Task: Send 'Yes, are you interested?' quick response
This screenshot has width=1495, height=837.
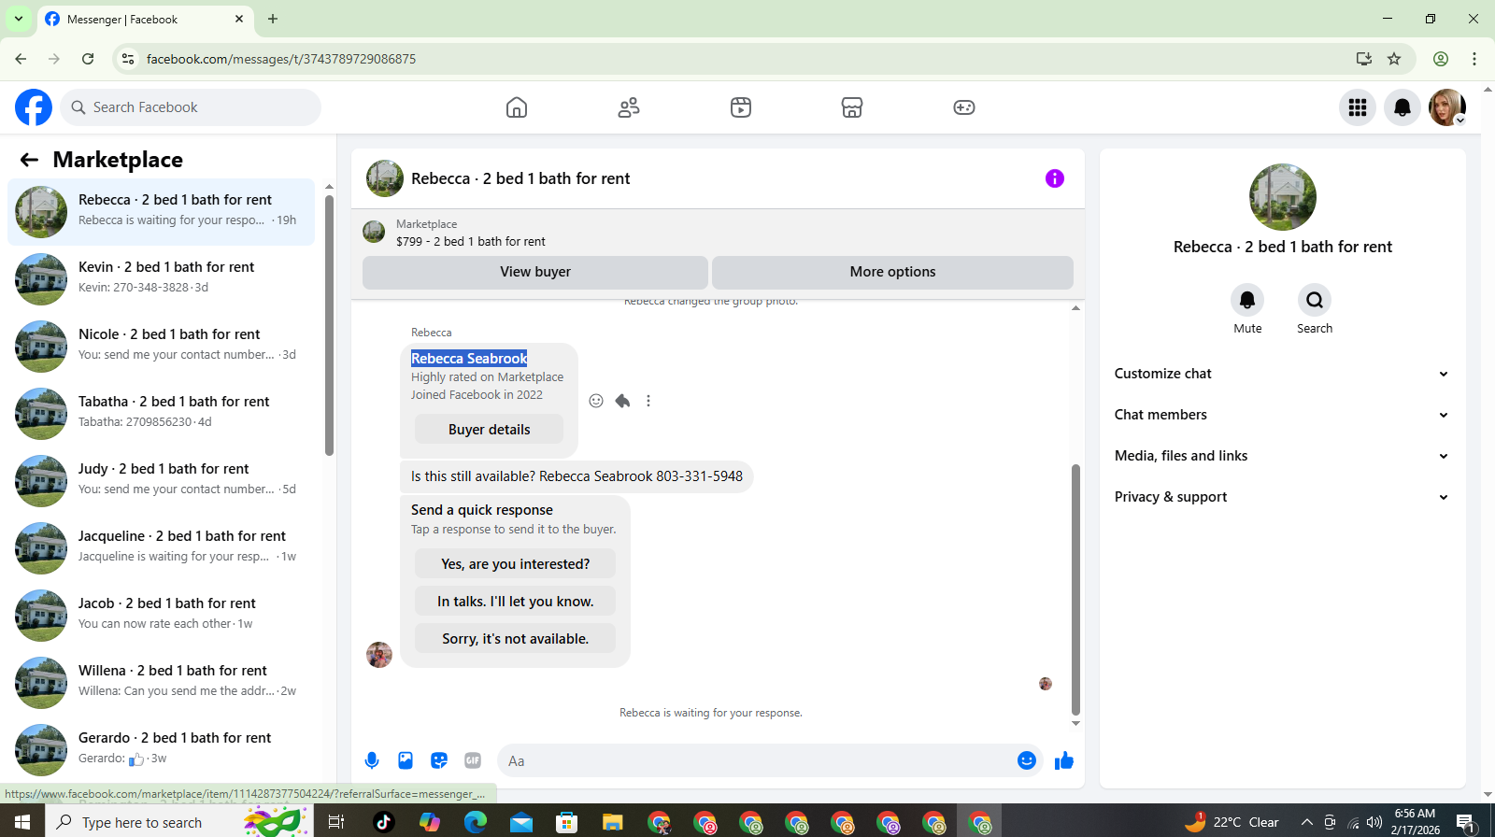Action: point(515,564)
